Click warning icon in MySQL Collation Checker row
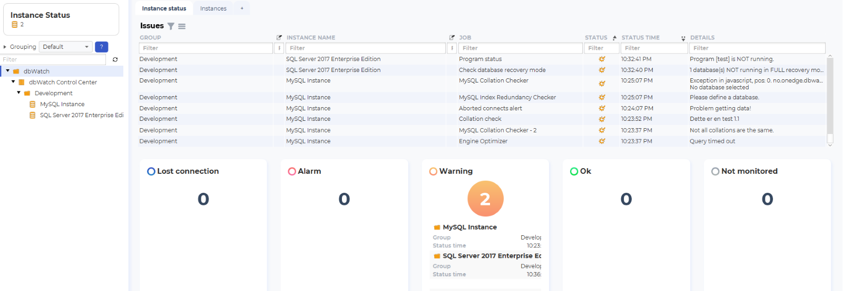The height and width of the screenshot is (291, 843). click(602, 84)
